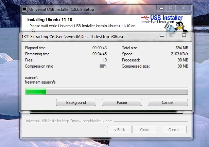Image resolution: width=209 pixels, height=147 pixels.
Task: Click remaining time value 00:04:45
Action: click(x=100, y=54)
